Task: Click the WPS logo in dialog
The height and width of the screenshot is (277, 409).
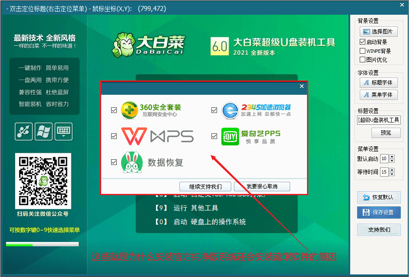Action: [x=157, y=136]
